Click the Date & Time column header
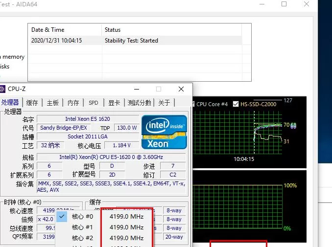332x247 pixels. coord(65,30)
